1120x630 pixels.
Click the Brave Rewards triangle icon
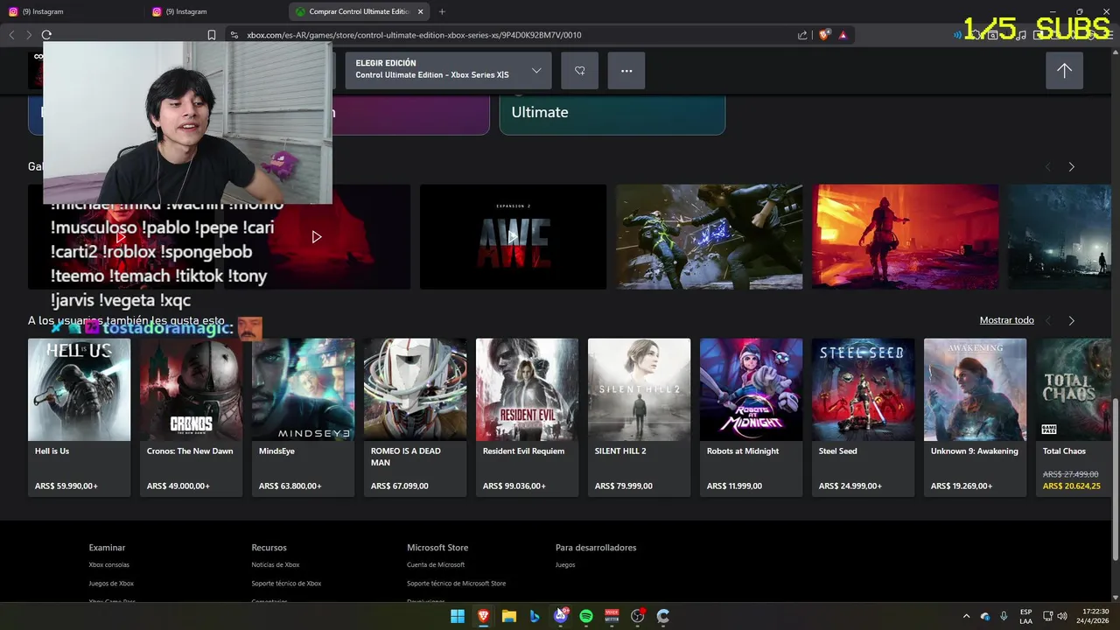(843, 35)
